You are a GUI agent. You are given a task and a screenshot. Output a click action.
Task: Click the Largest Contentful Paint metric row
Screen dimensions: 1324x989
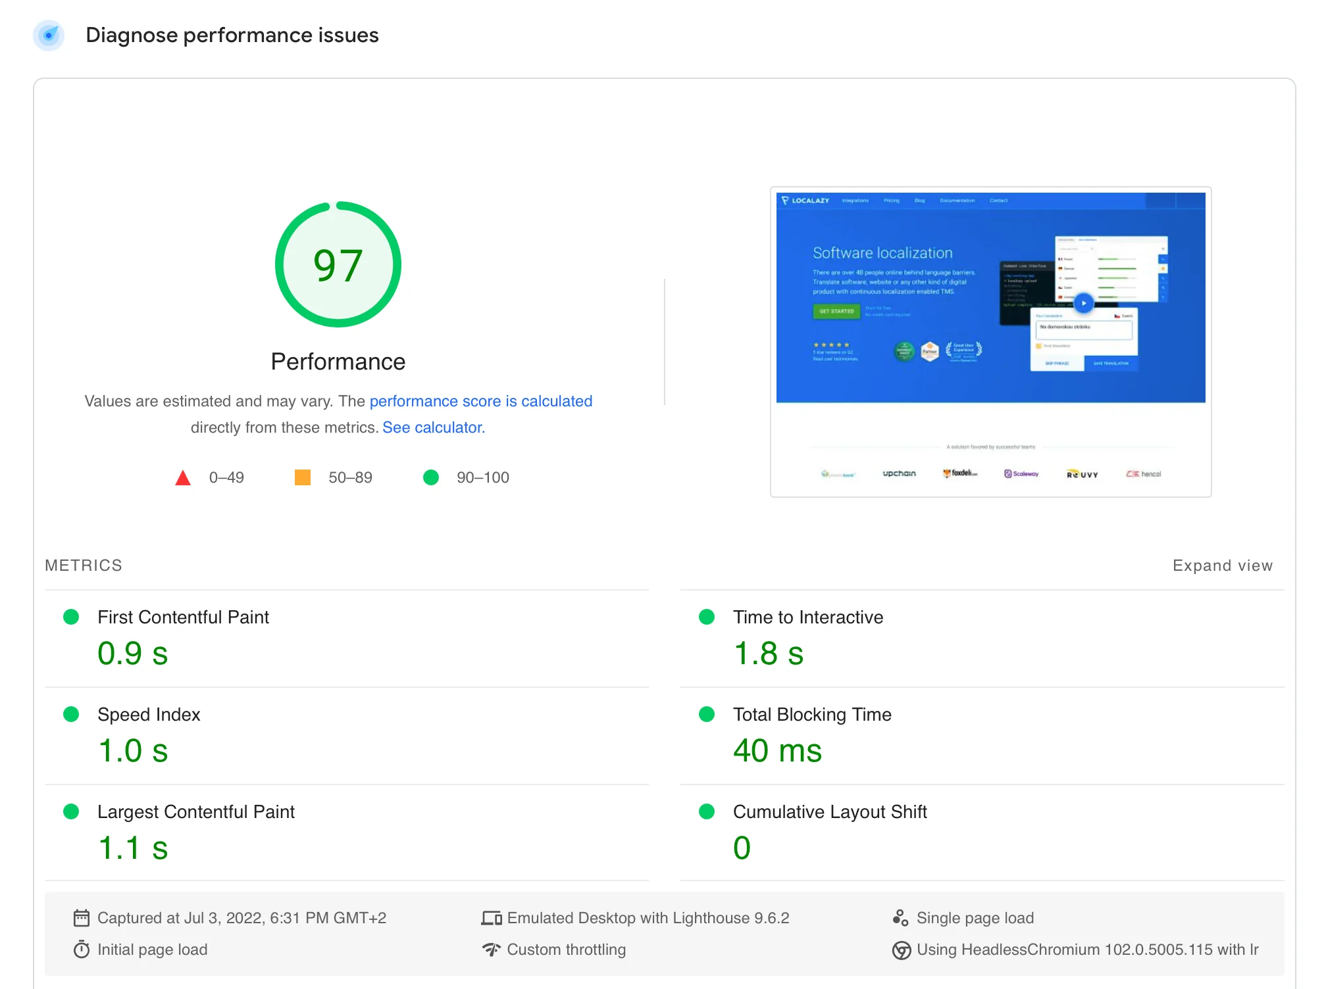point(195,812)
